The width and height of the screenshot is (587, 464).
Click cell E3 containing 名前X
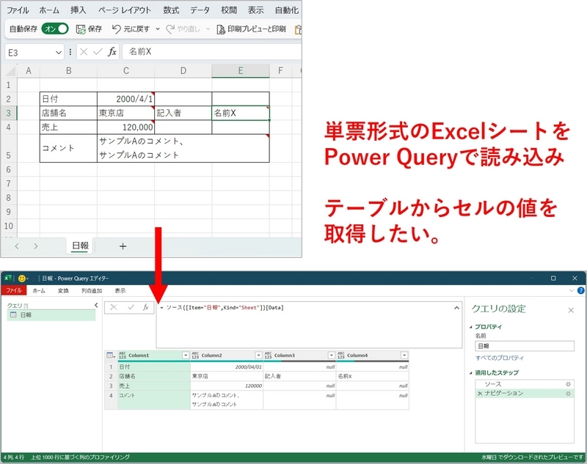[x=241, y=113]
